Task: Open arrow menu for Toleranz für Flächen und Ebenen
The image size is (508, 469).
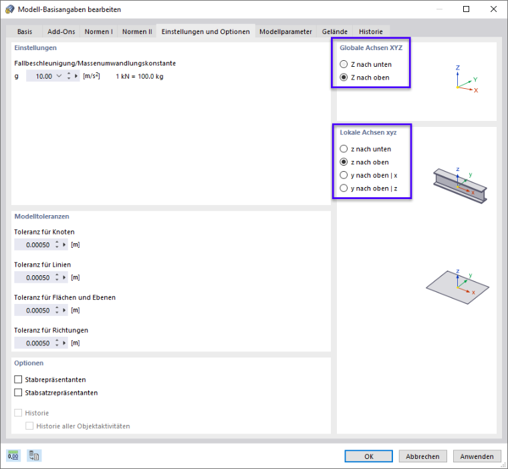Action: (64, 310)
